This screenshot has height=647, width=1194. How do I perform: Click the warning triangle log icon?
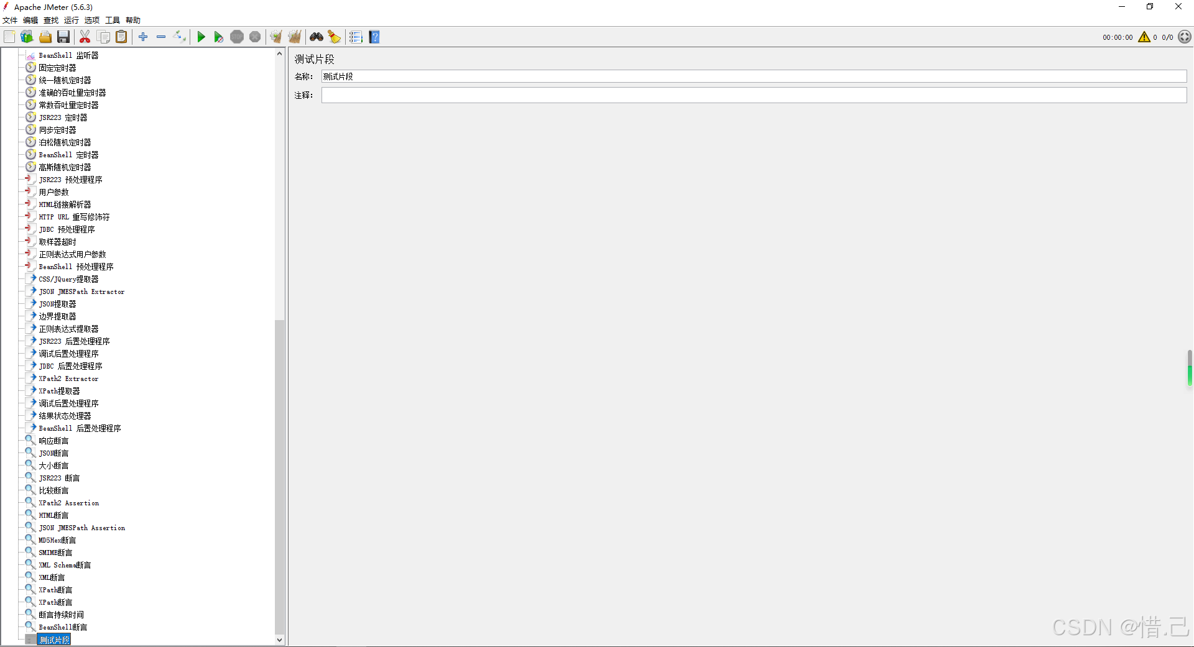[1144, 37]
